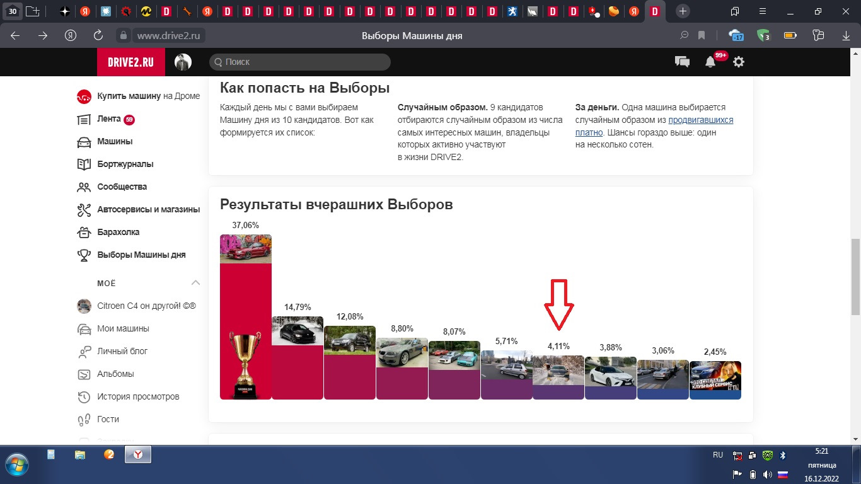Select the active Выборы Машины дня tab
The width and height of the screenshot is (861, 484).
tap(654, 11)
